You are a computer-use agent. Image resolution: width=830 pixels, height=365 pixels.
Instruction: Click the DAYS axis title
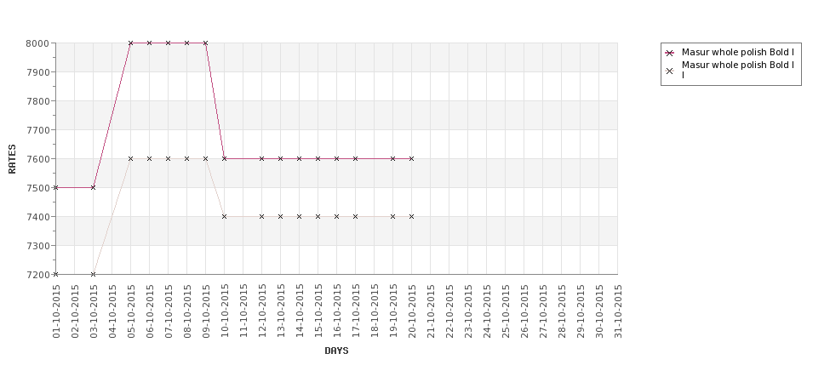pyautogui.click(x=336, y=351)
